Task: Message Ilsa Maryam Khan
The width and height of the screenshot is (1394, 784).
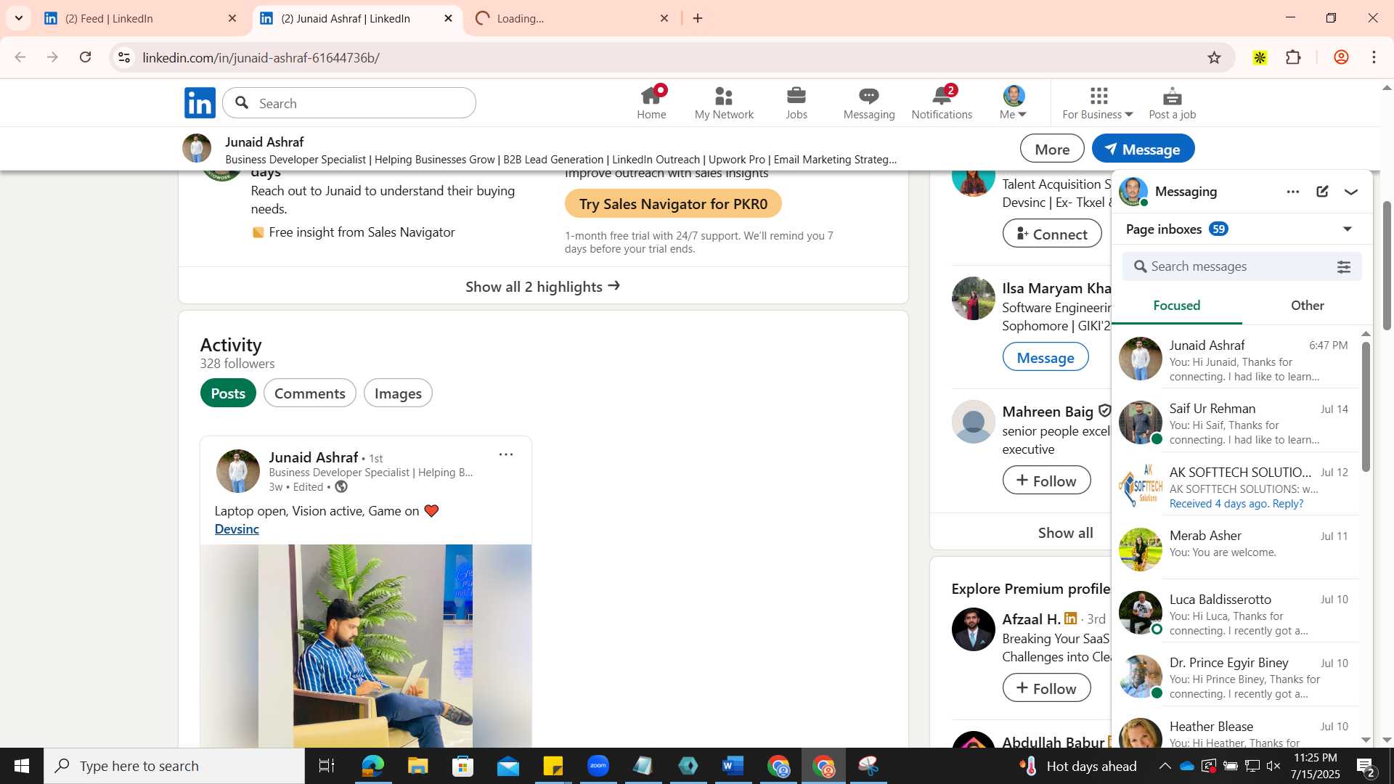Action: pos(1045,357)
